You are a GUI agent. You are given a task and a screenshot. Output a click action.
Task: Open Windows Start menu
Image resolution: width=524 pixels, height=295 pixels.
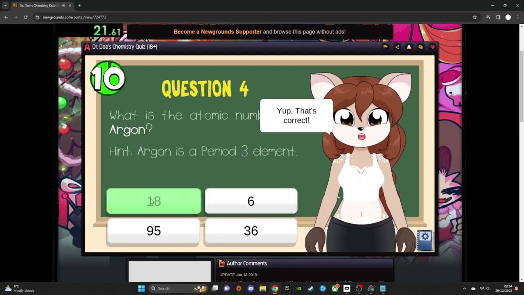(x=141, y=288)
